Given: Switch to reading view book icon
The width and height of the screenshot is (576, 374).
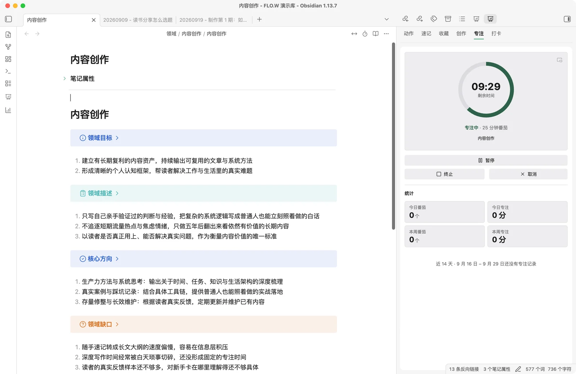Looking at the screenshot, I should [x=375, y=33].
